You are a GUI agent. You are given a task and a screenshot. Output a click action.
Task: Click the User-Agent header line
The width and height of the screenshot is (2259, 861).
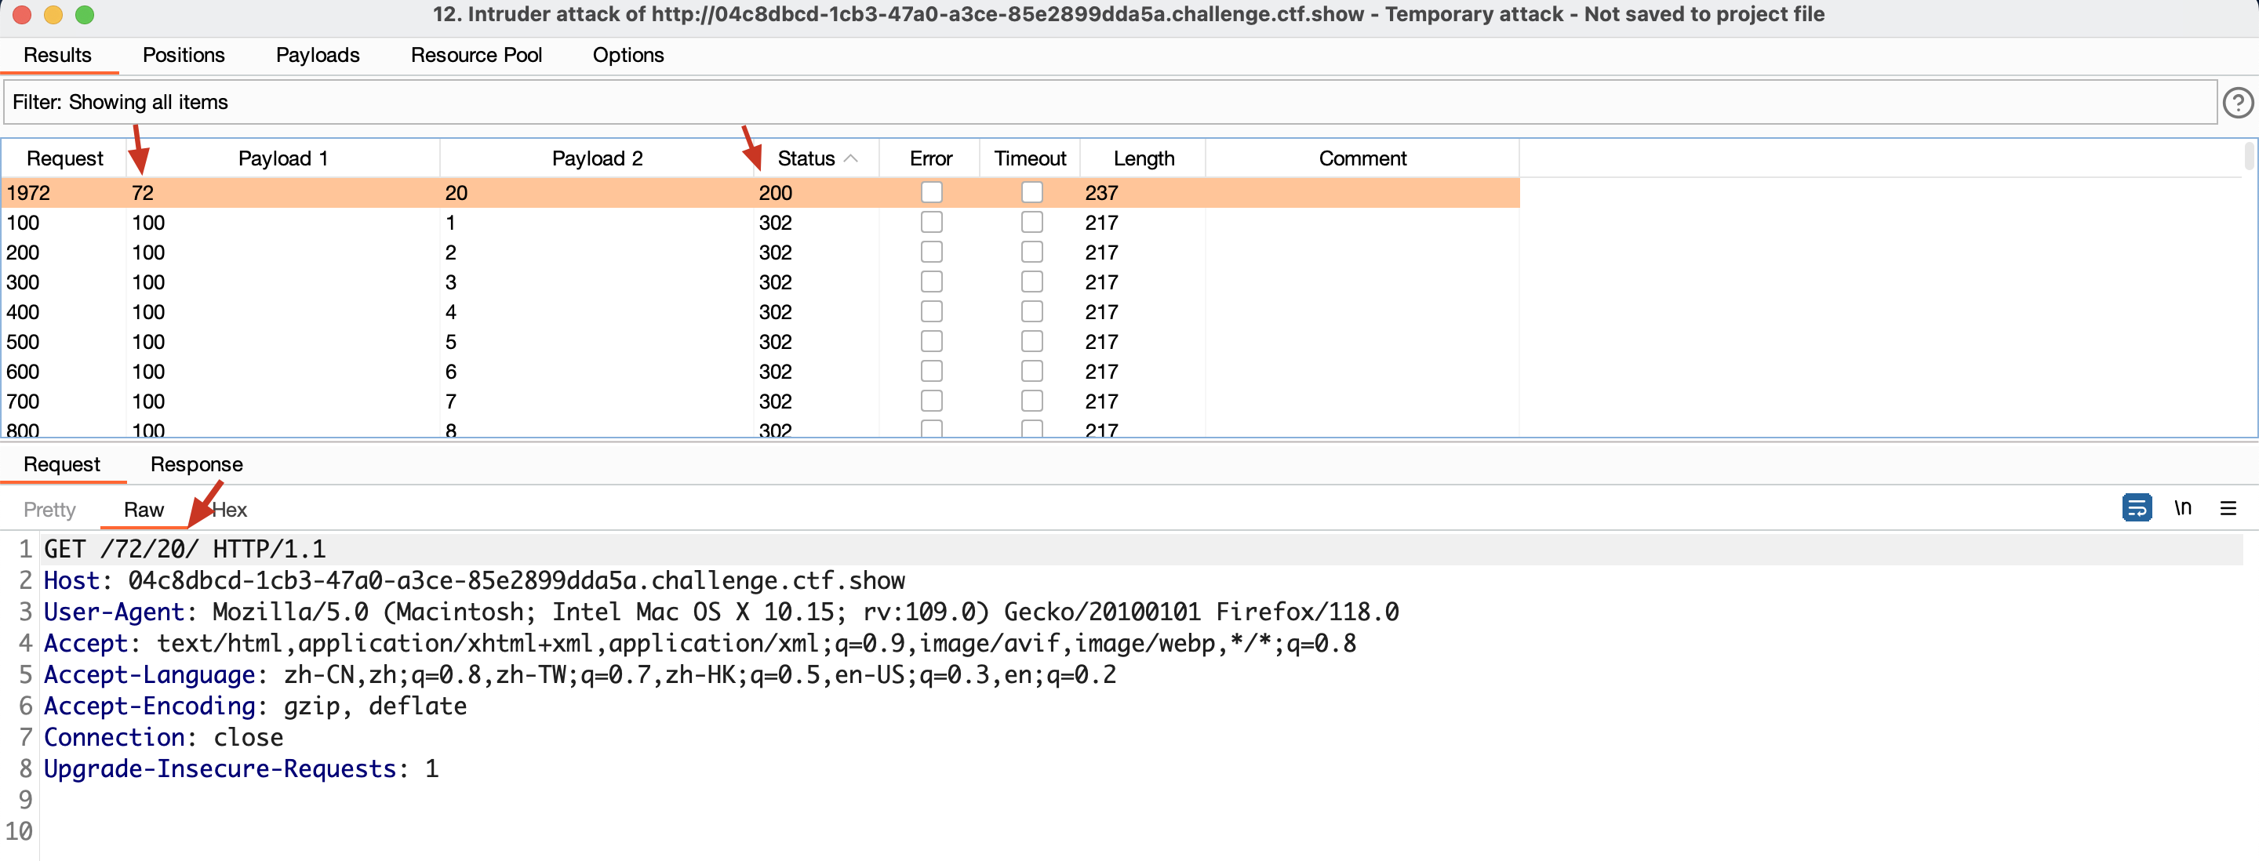coord(721,613)
